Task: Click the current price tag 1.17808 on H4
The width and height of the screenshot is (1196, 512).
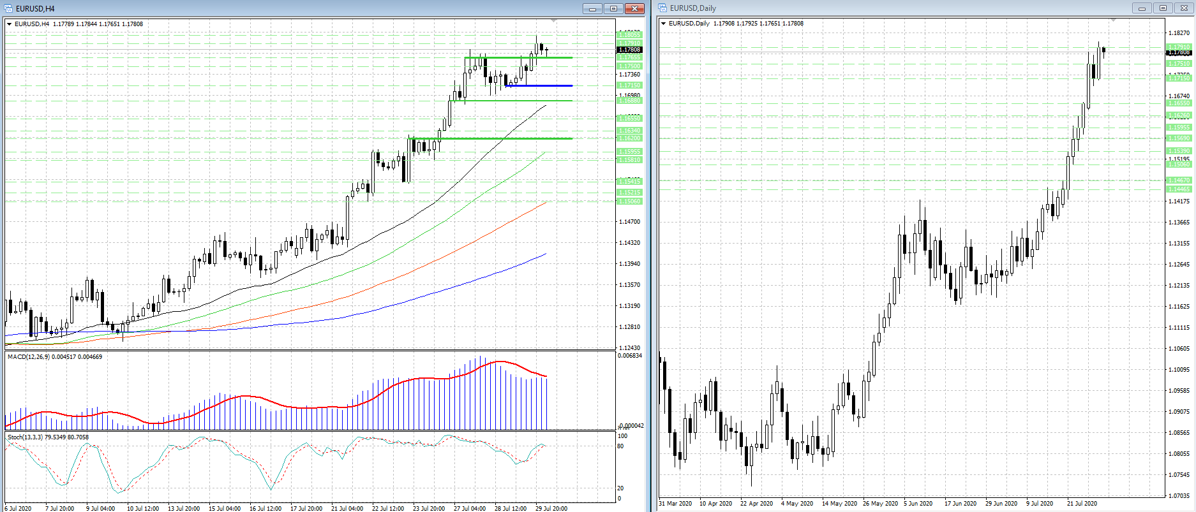Action: click(x=629, y=50)
